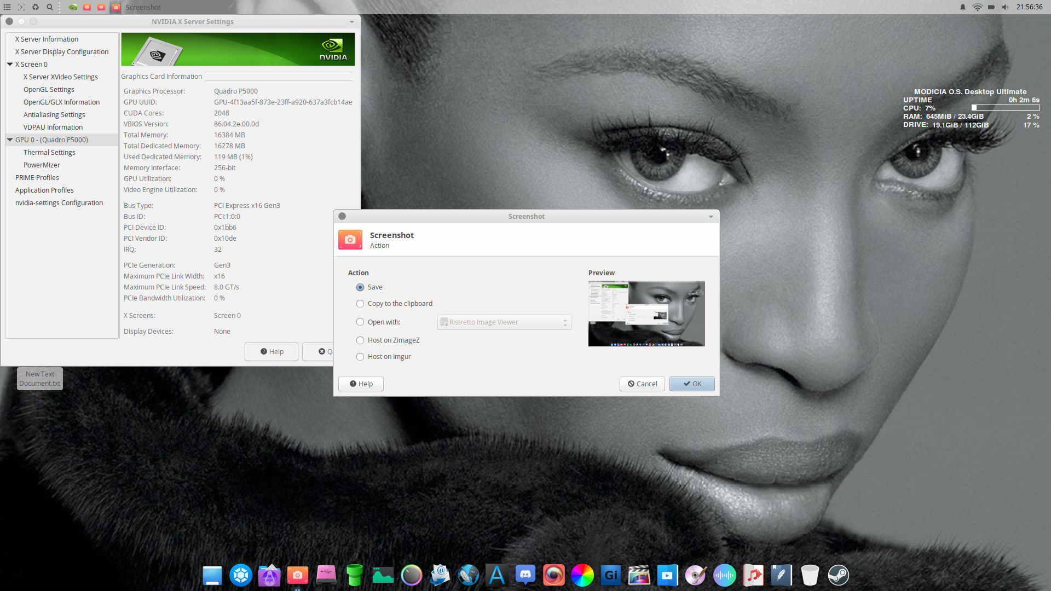Viewport: 1051px width, 591px height.
Task: Open the clapperboard video editor in dock
Action: (x=639, y=575)
